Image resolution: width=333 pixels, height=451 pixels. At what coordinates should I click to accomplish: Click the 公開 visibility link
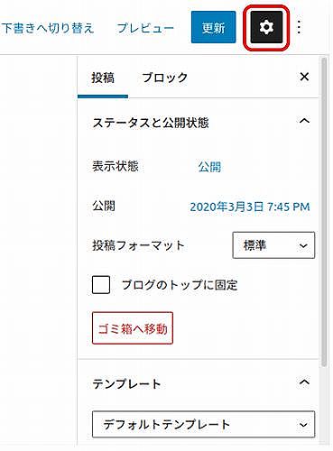pos(209,167)
